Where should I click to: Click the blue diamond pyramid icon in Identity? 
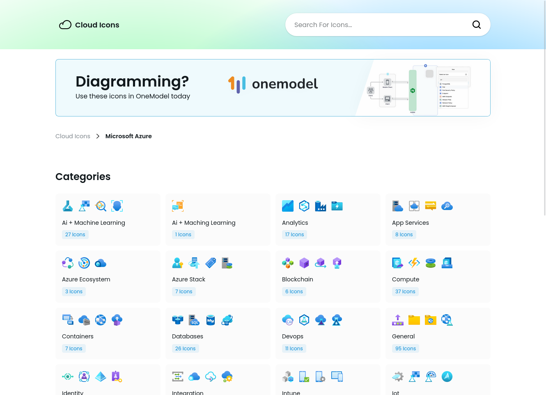click(x=101, y=377)
